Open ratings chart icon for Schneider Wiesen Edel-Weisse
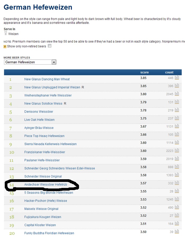 tap(177, 167)
